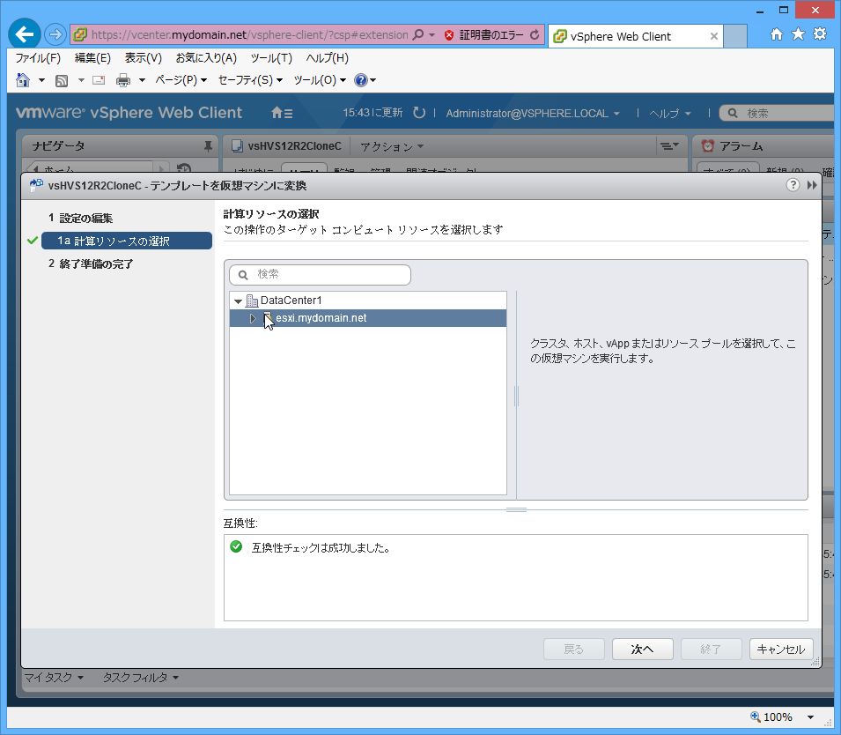Screen dimensions: 841x735
Task: Close the vSphere Web Client browser tab
Action: pyautogui.click(x=714, y=36)
